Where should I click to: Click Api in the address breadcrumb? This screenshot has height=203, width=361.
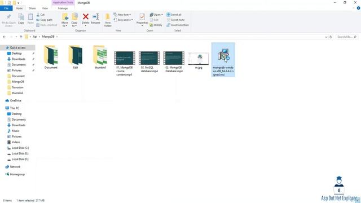[x=35, y=37]
